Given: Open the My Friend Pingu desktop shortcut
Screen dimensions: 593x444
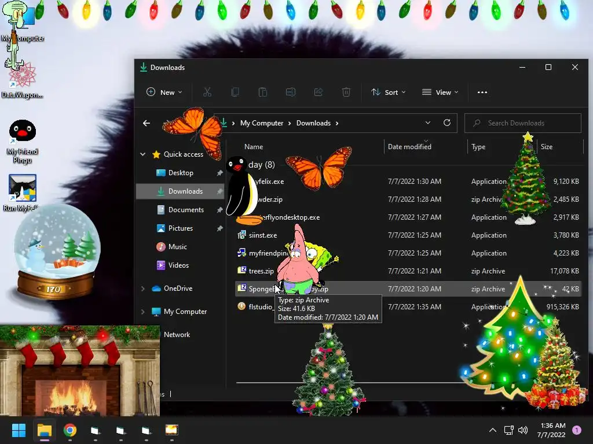Looking at the screenshot, I should pyautogui.click(x=23, y=142).
